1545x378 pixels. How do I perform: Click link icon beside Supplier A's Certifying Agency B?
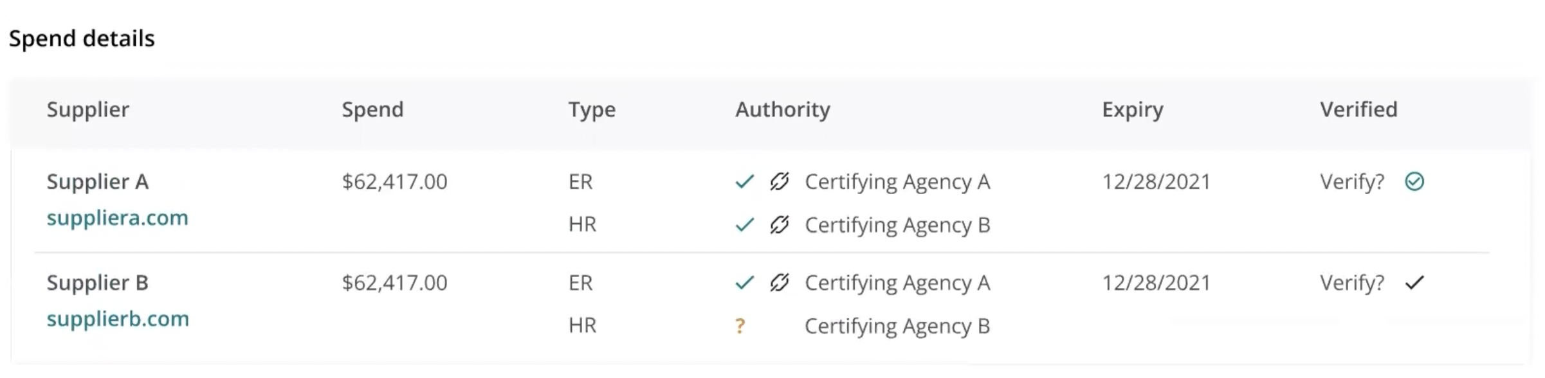(x=779, y=225)
